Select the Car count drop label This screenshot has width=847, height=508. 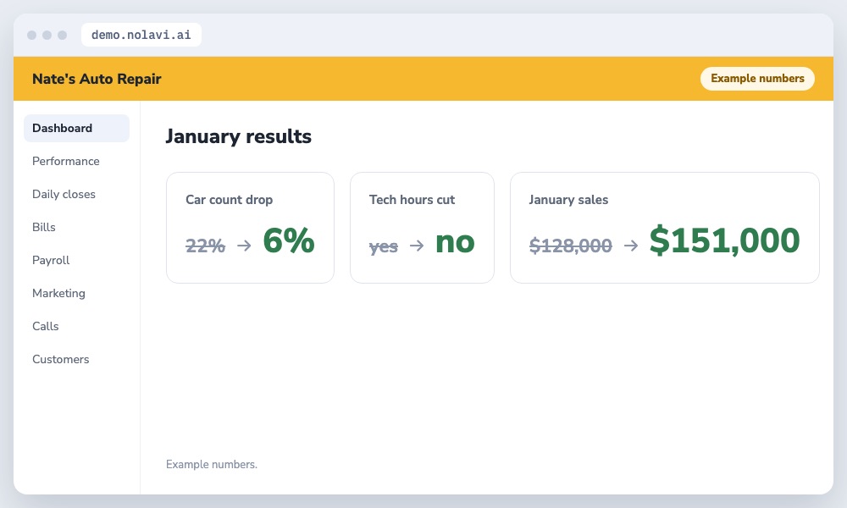(229, 200)
